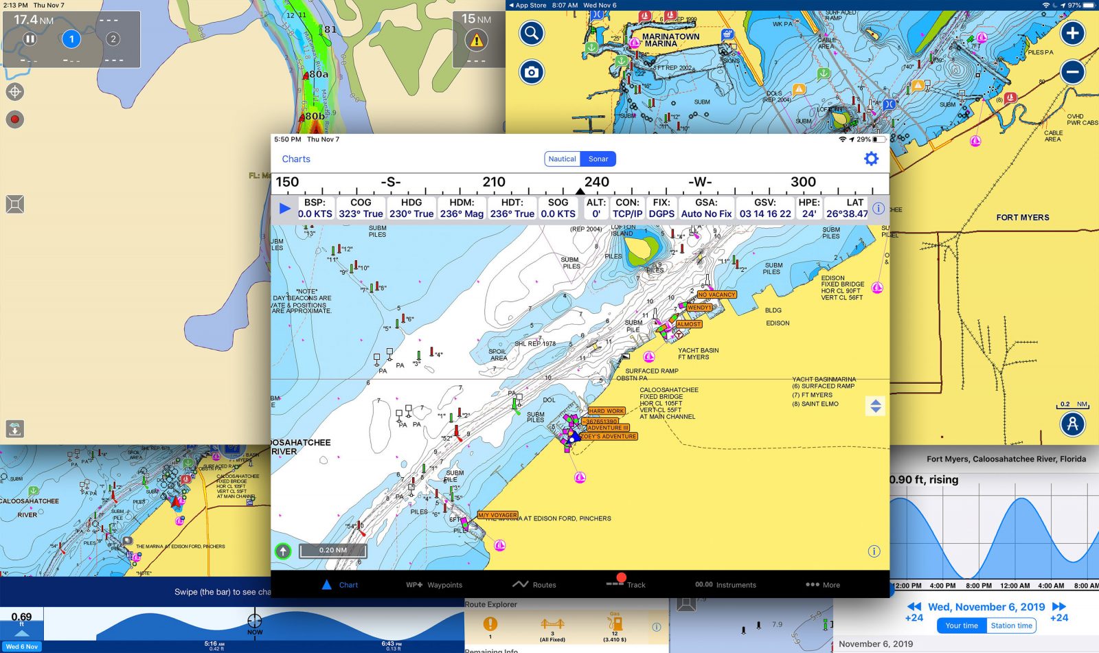Tap the bridge icon labeled All Fixed
Screen dimensions: 1099x653
[x=552, y=626]
